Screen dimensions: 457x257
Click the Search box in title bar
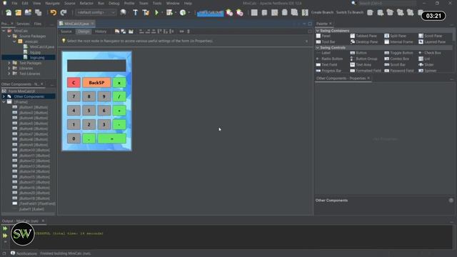(387, 3)
